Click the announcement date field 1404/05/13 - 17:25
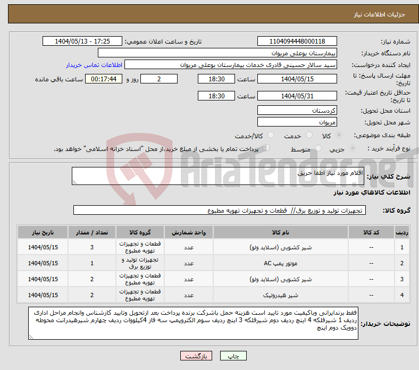This screenshot has height=370, width=419. pos(82,41)
